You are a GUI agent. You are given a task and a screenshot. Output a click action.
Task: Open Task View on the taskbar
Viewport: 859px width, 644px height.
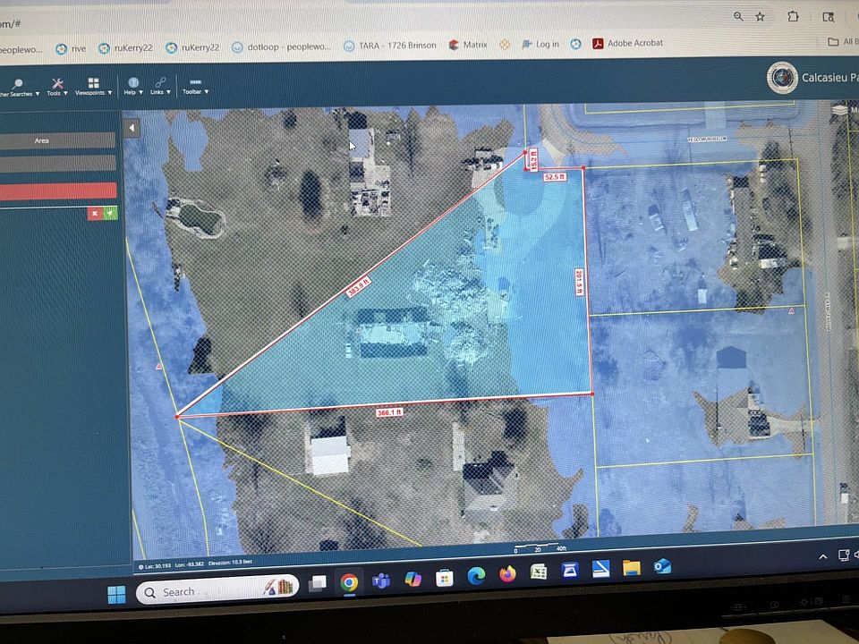click(317, 584)
